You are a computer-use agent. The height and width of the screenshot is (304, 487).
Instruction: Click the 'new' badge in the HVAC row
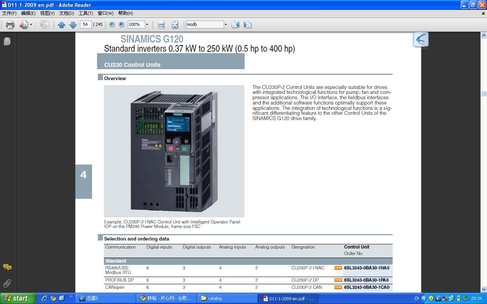(338, 268)
